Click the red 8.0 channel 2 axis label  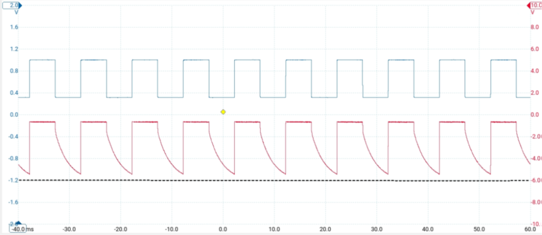pyautogui.click(x=535, y=27)
